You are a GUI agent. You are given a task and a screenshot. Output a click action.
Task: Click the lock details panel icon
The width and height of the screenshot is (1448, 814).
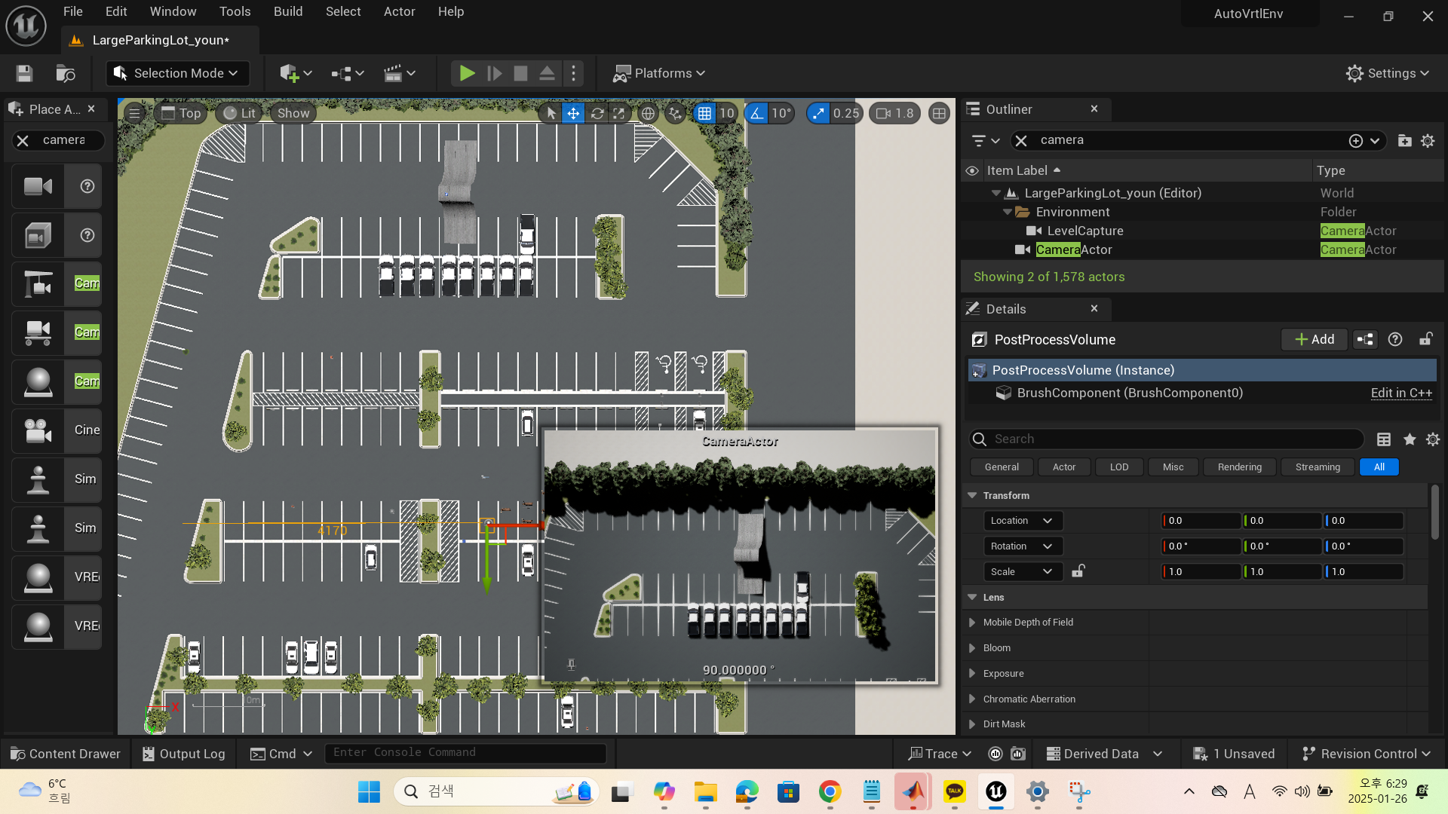(x=1425, y=339)
